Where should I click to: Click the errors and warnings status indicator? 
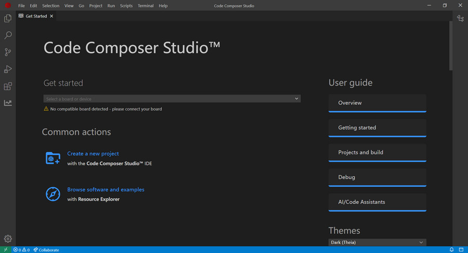(x=21, y=250)
